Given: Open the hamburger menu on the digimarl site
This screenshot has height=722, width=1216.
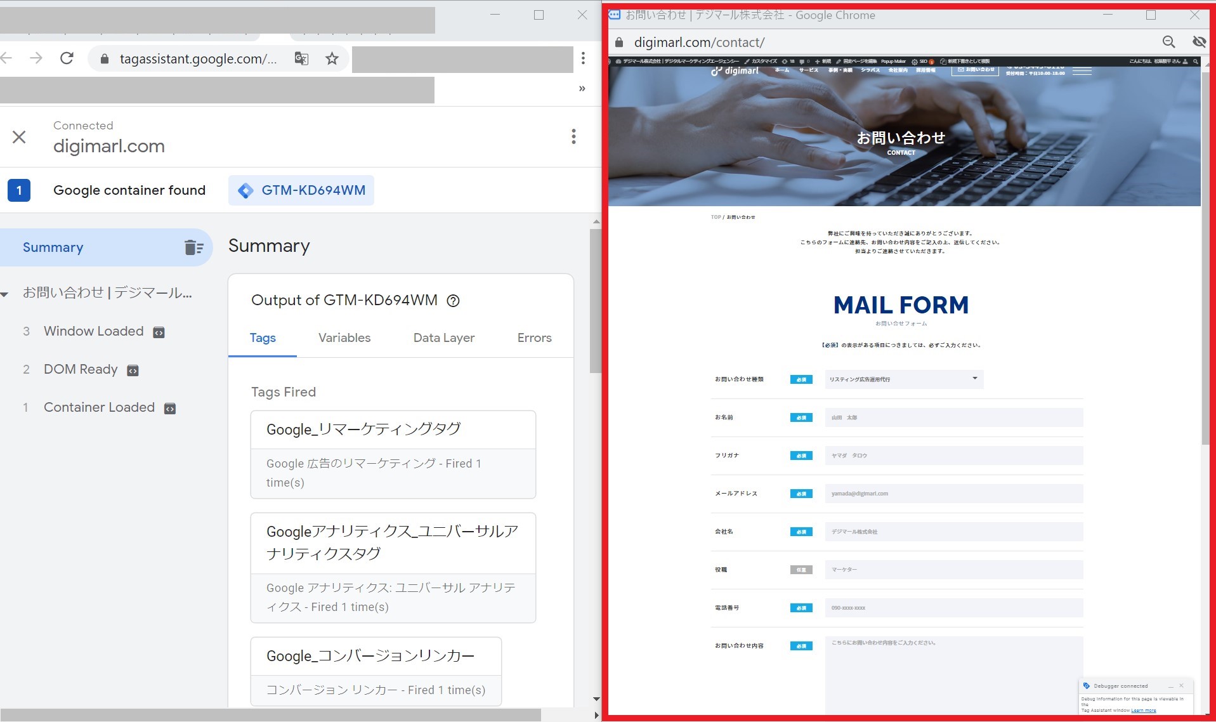Looking at the screenshot, I should pos(1082,71).
